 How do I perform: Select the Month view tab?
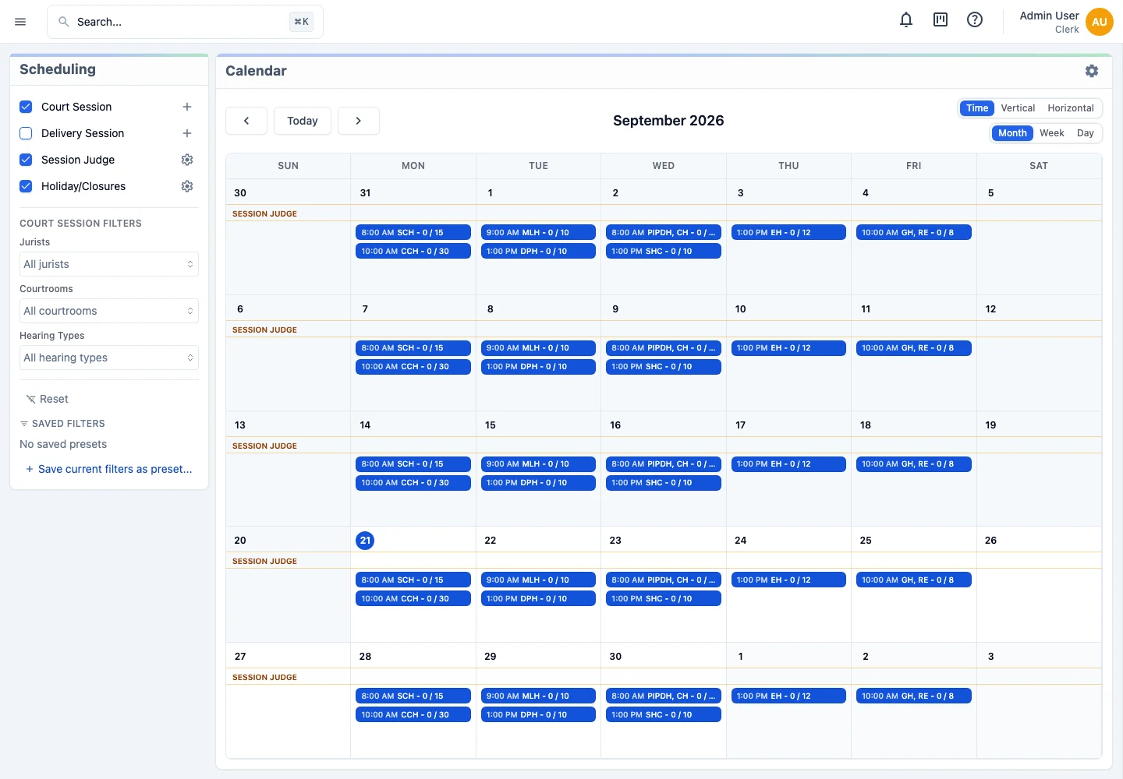coord(1012,133)
